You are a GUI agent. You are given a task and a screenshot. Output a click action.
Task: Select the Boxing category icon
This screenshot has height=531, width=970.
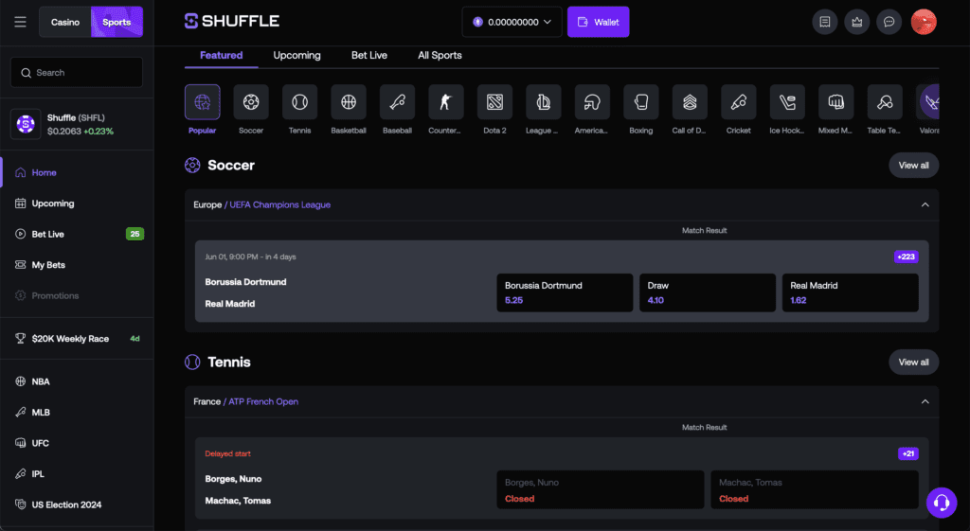click(641, 102)
